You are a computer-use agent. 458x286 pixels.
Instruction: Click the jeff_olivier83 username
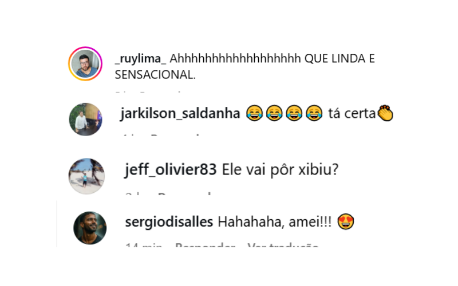(171, 169)
